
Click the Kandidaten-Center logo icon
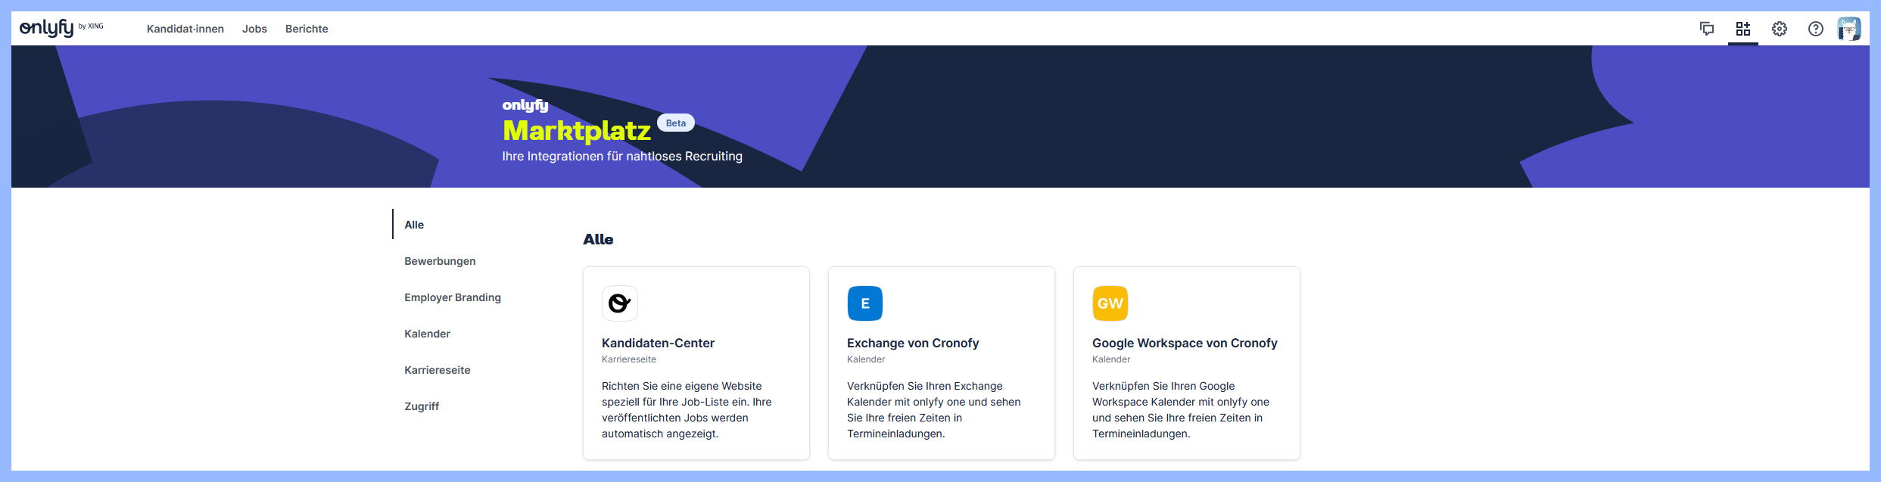pos(620,303)
